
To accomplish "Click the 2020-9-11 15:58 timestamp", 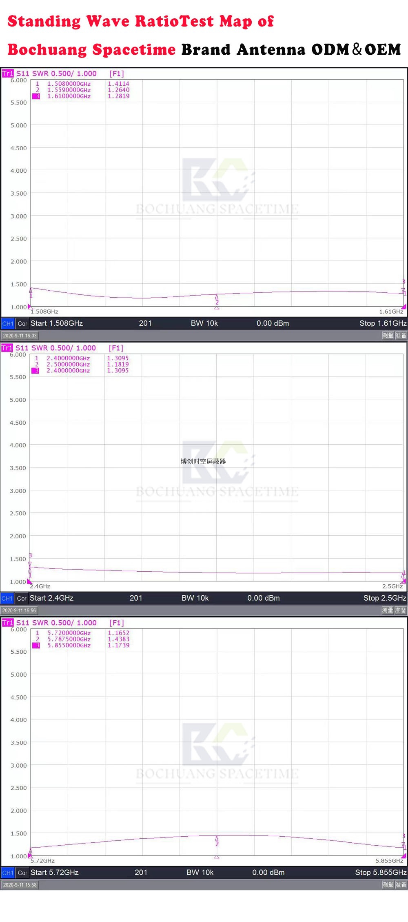I will click(x=20, y=885).
